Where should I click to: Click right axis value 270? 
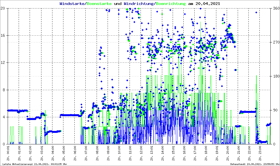(276, 42)
